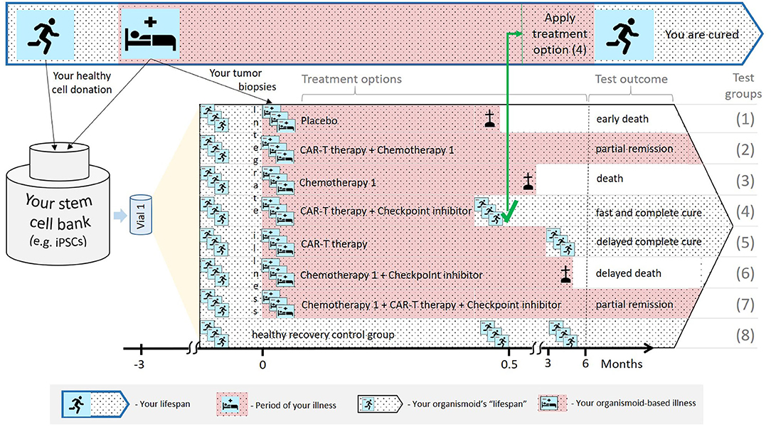771x427 pixels.
Task: Click the cured runner icons beside the green checkmark
Action: click(489, 211)
